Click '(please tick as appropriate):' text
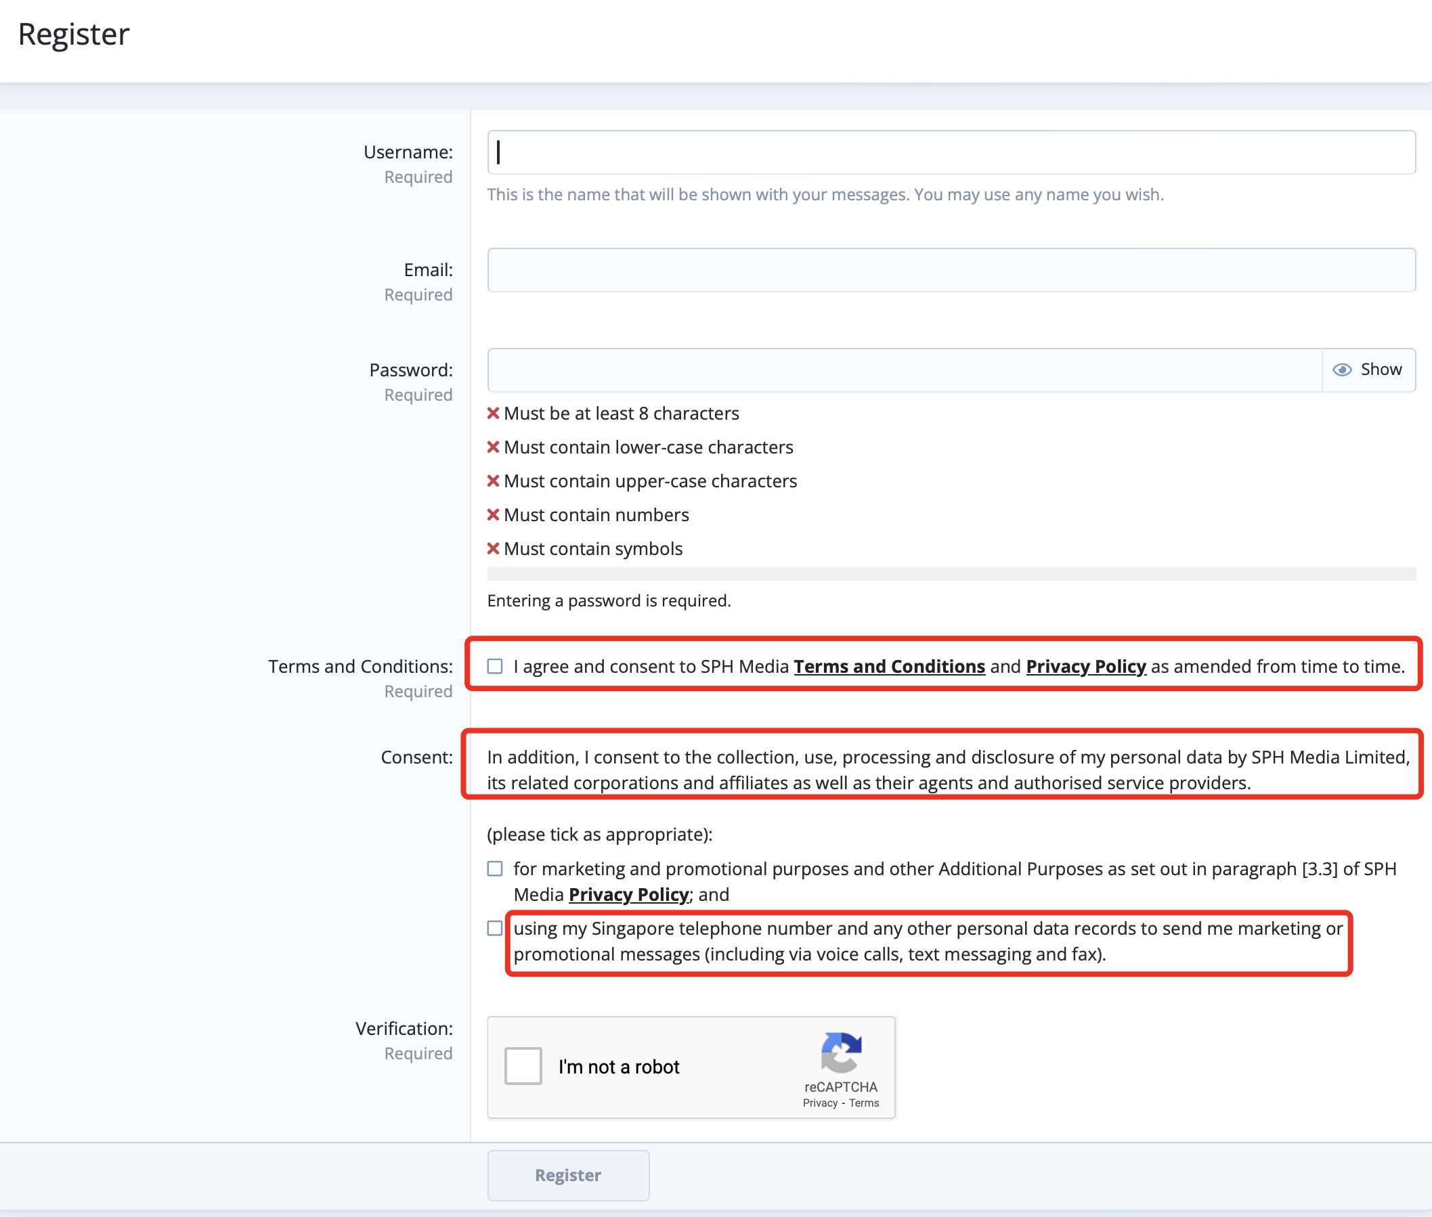Image resolution: width=1432 pixels, height=1217 pixels. click(600, 834)
